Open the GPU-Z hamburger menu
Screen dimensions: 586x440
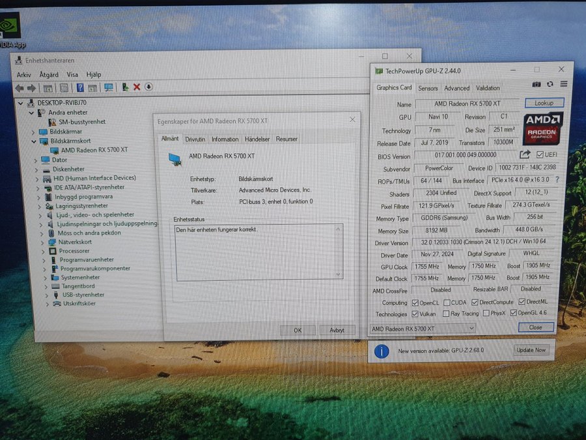point(564,84)
